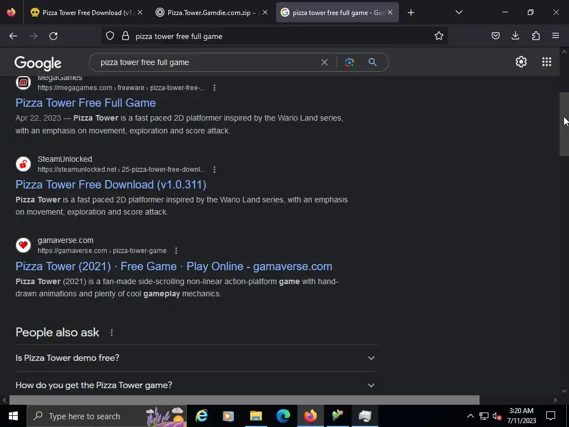569x427 pixels.
Task: View site security padlock info
Action: pyautogui.click(x=126, y=36)
